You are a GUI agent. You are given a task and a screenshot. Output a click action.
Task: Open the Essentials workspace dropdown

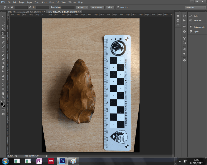coord(195,7)
